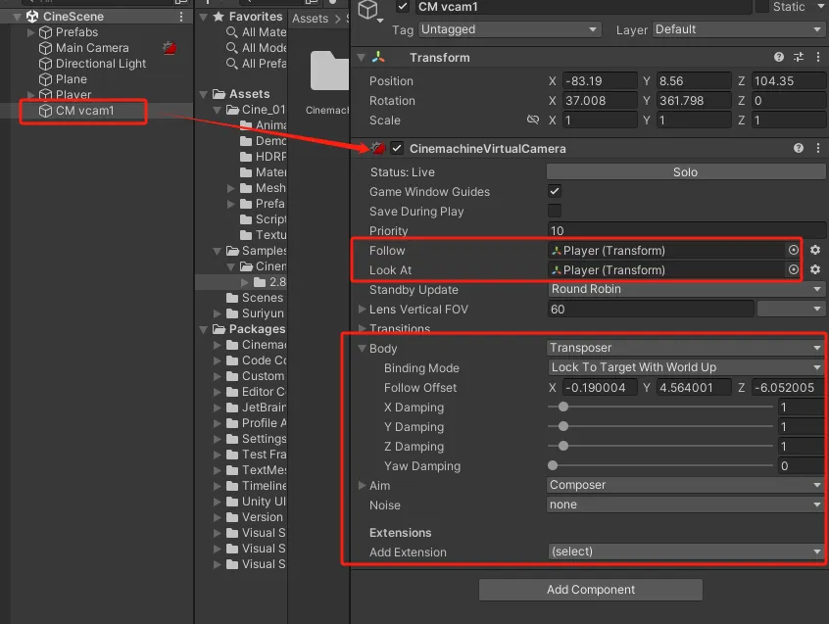Open the Transform component help icon

coord(779,57)
